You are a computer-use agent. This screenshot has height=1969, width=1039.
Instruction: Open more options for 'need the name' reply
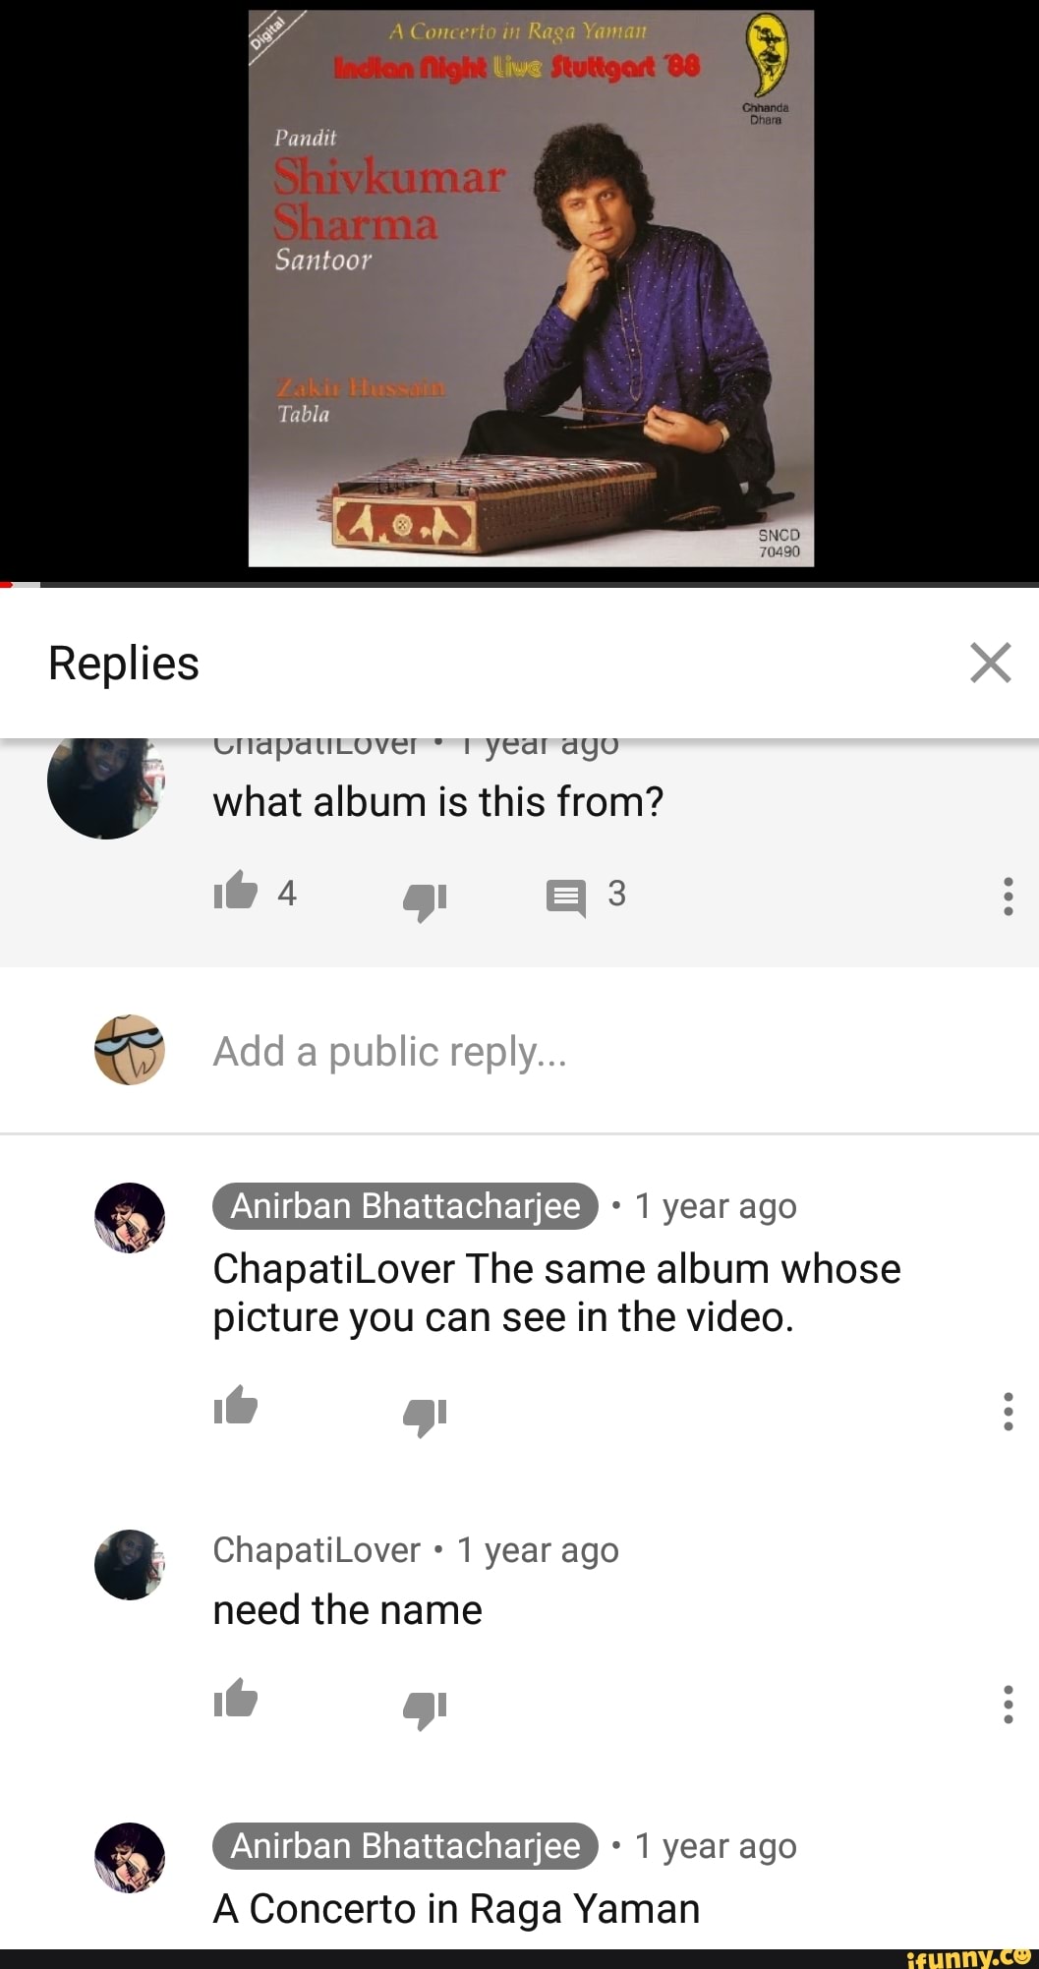(1008, 1704)
